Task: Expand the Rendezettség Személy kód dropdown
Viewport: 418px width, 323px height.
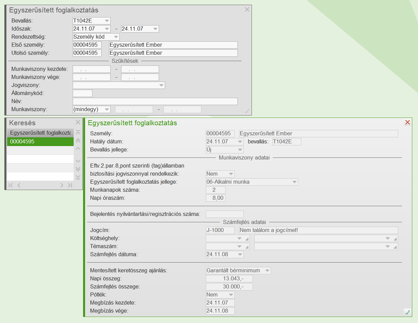Action: pyautogui.click(x=116, y=37)
